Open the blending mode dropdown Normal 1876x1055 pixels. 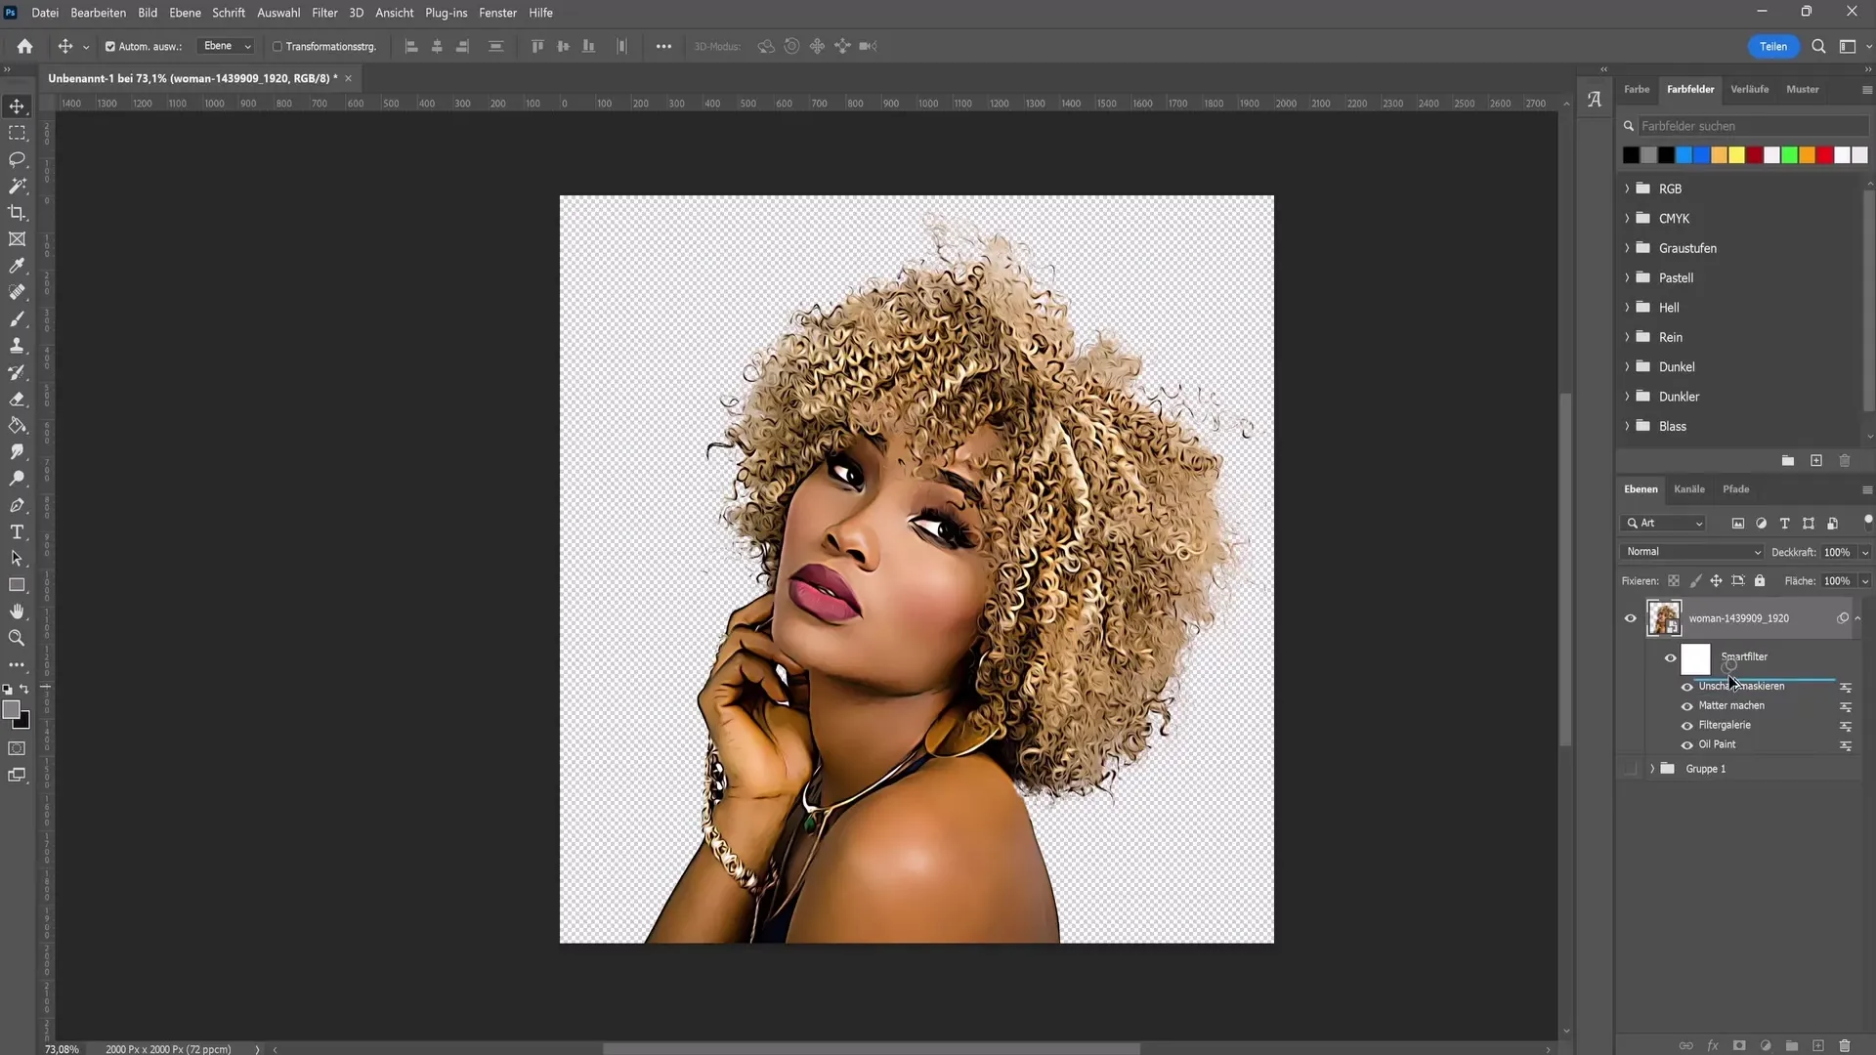point(1691,551)
